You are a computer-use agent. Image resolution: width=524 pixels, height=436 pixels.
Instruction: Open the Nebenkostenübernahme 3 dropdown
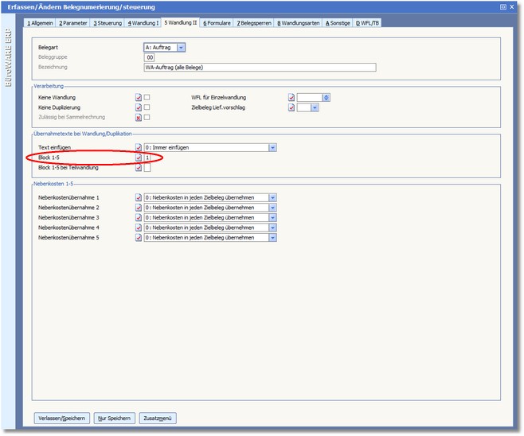pos(272,217)
